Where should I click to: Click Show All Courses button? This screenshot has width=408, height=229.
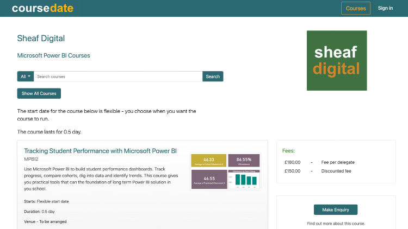(39, 93)
